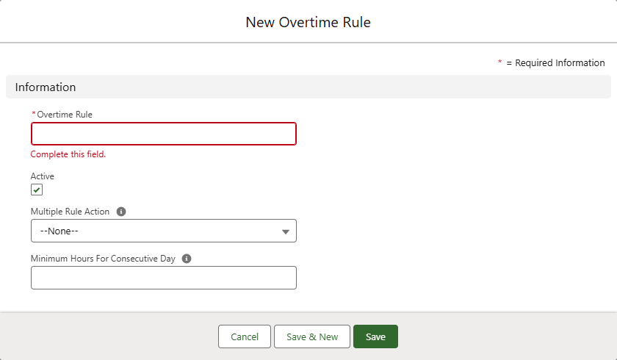
Task: Click the arrow on the Multiple Rule Action dropdown
Action: coord(285,231)
